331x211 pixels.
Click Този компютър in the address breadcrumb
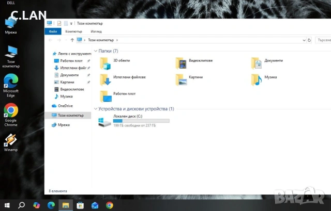[x=101, y=40]
